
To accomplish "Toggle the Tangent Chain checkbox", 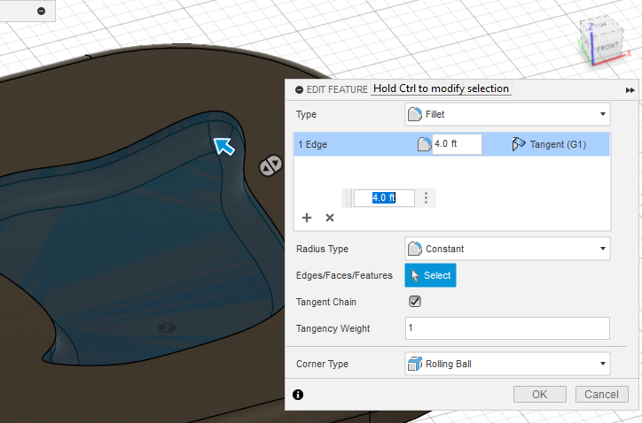I will 415,302.
